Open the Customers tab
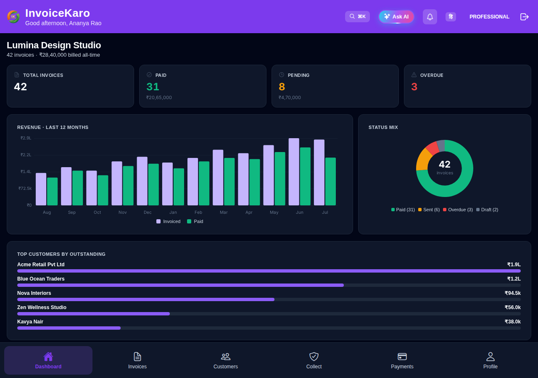538x378 pixels. [226, 360]
